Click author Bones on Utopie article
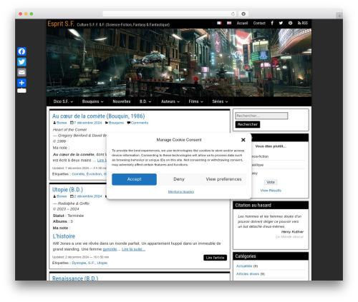This screenshot has height=302, width=358. click(x=62, y=196)
